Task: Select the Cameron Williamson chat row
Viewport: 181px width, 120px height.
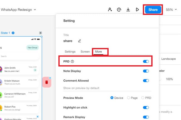Action: [19, 95]
